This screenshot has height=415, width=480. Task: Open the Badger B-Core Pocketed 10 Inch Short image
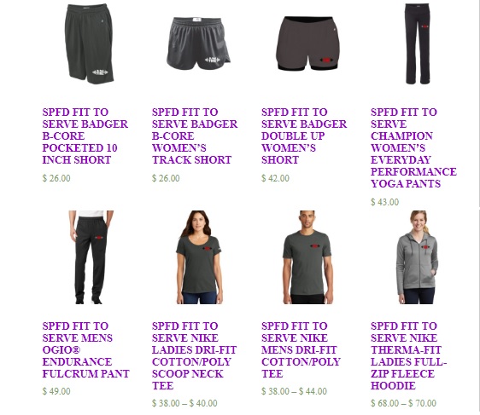[x=90, y=43]
